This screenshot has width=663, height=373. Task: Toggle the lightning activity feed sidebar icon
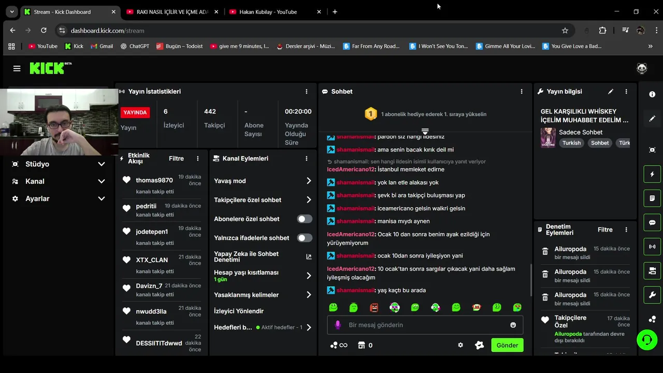pyautogui.click(x=652, y=174)
